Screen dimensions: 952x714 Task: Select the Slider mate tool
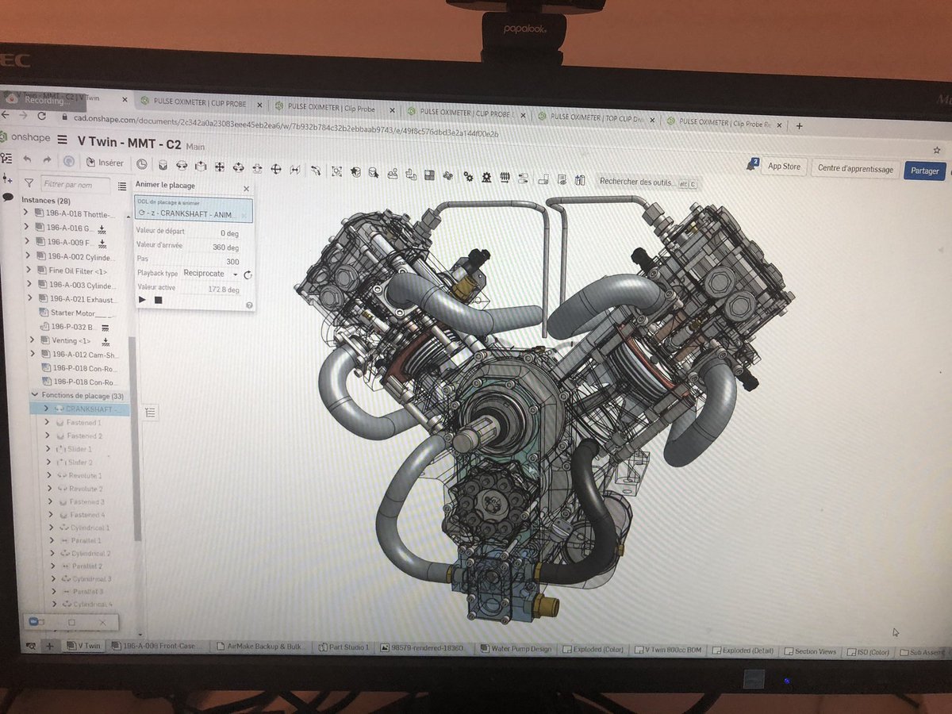tap(200, 167)
